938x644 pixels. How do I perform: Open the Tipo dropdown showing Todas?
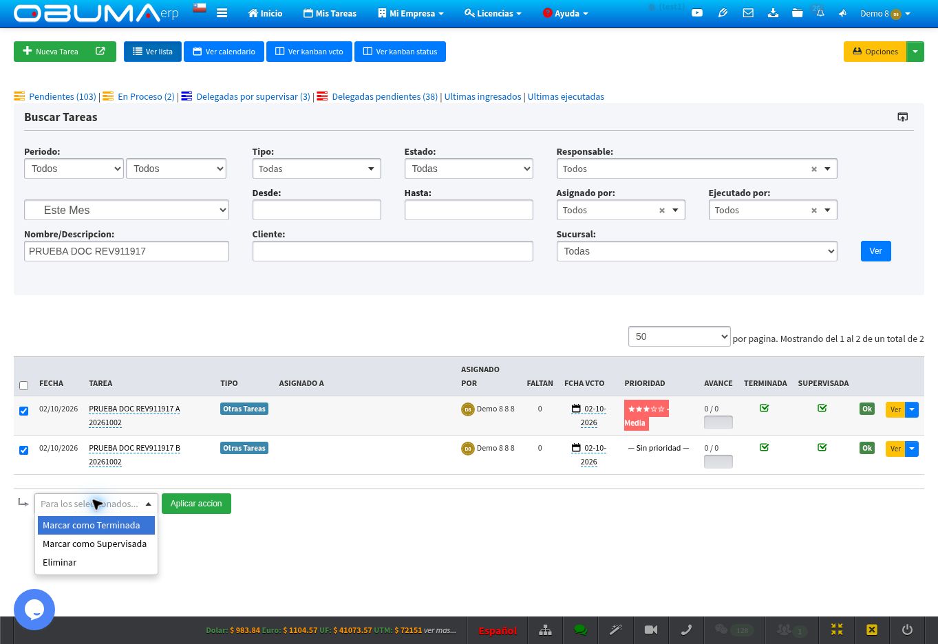click(x=317, y=169)
